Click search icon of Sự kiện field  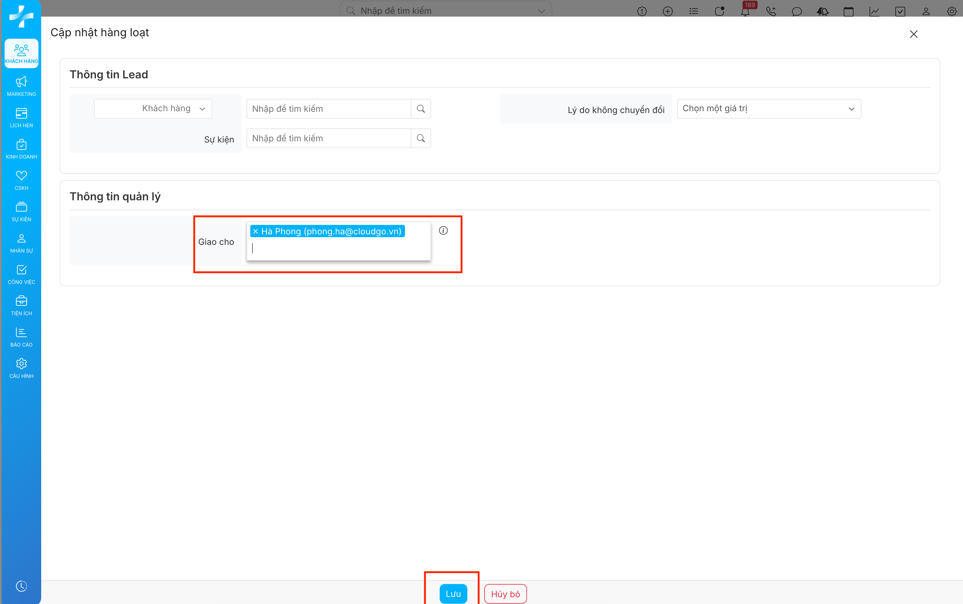point(421,138)
